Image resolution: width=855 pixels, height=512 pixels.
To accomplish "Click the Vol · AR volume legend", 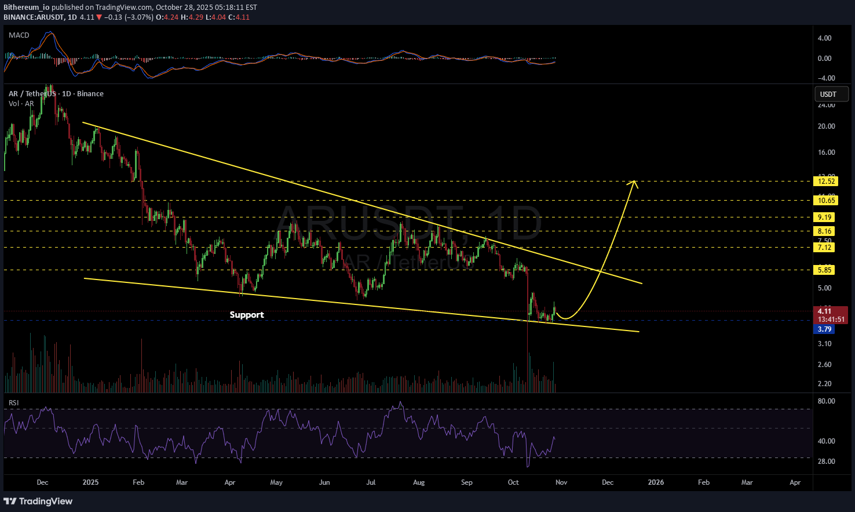I will point(21,104).
